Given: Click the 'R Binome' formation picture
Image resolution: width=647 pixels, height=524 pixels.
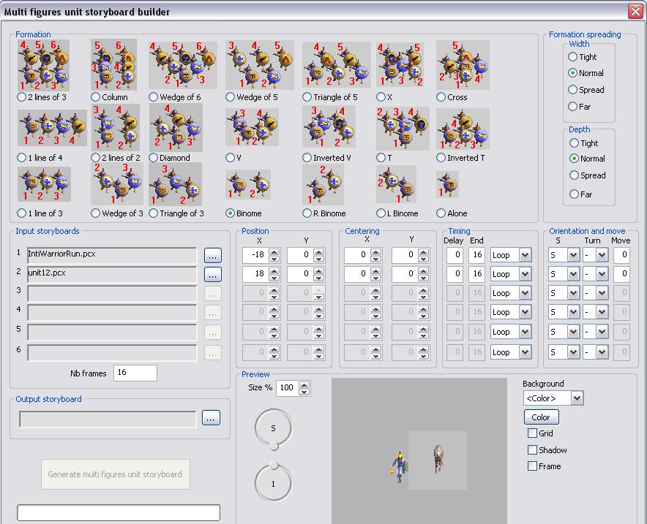Looking at the screenshot, I should (323, 185).
